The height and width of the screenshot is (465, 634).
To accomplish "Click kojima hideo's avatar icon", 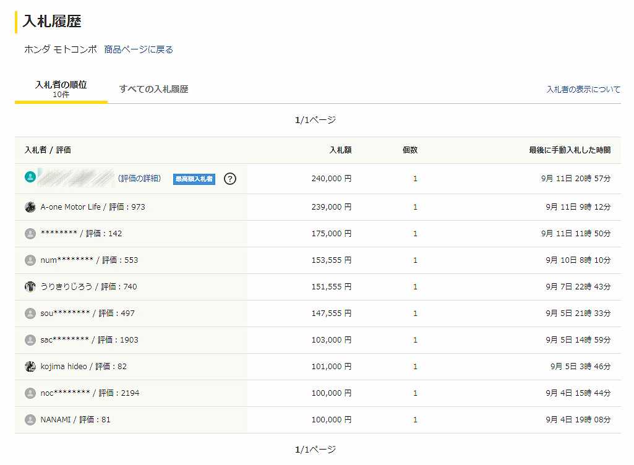I will pos(30,367).
